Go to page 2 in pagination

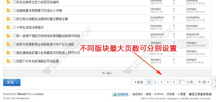155,82
